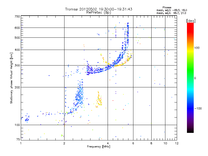The width and height of the screenshot is (208, 156).
Task: Click the x-axis tick label '6'
Action: (x=133, y=143)
